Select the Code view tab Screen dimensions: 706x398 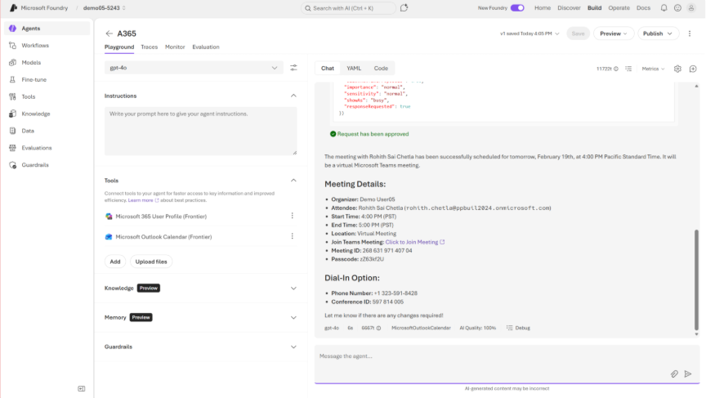381,69
